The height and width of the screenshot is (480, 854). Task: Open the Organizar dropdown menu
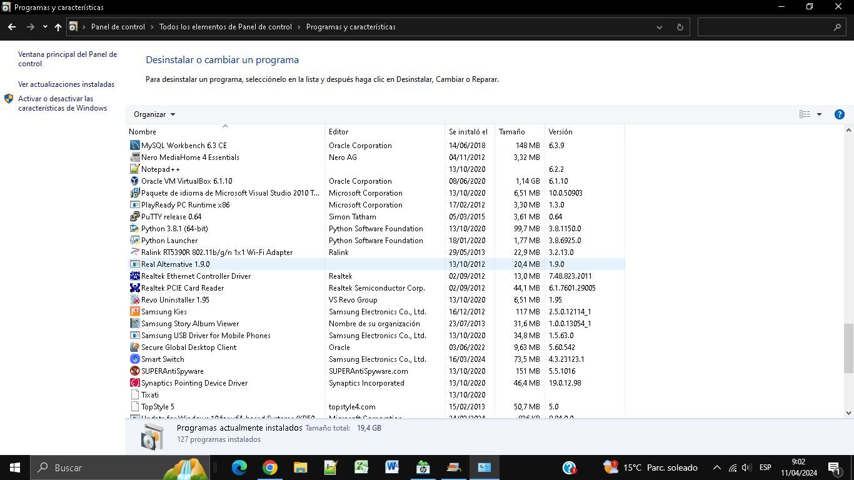tap(154, 114)
